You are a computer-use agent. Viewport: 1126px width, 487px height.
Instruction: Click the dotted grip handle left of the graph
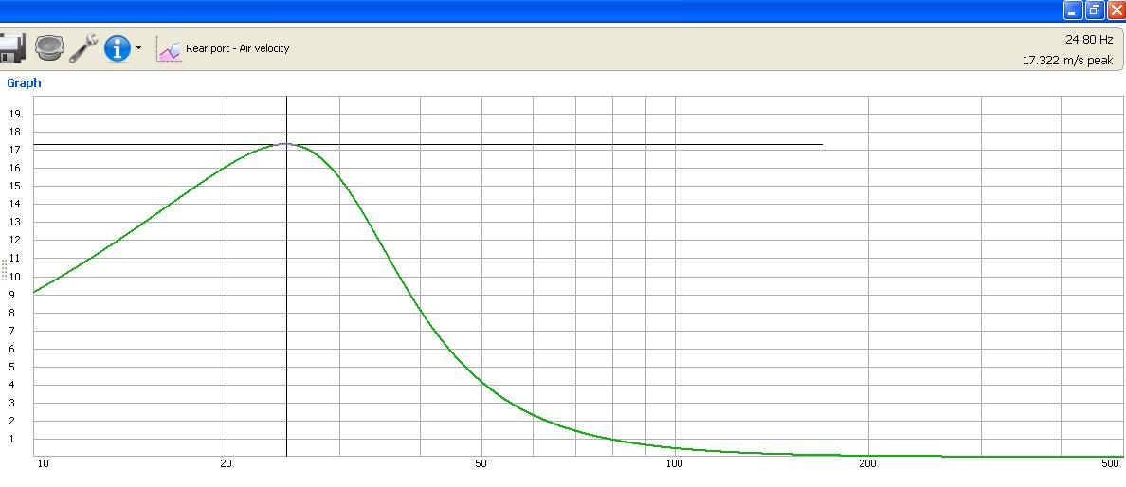(x=5, y=270)
